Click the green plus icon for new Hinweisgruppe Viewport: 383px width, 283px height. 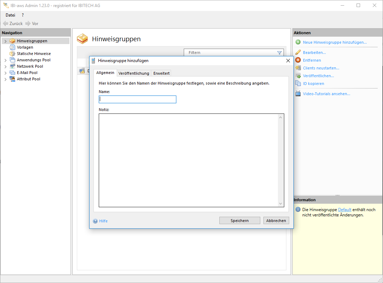click(298, 42)
